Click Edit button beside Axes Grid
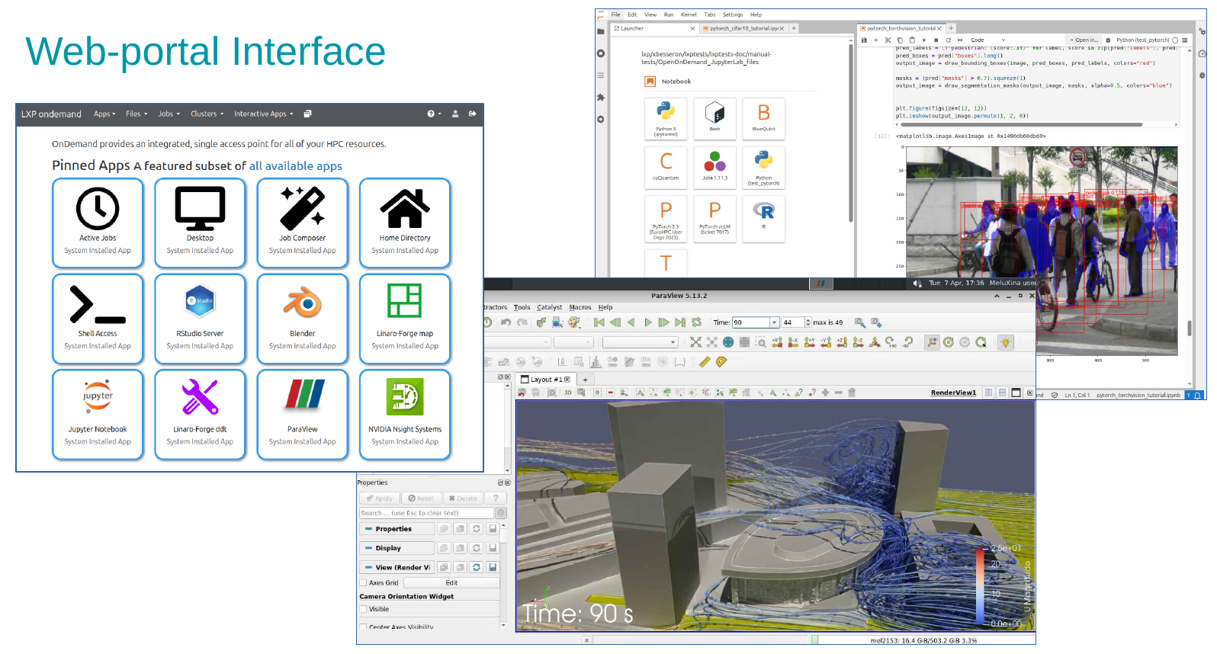 tap(451, 583)
